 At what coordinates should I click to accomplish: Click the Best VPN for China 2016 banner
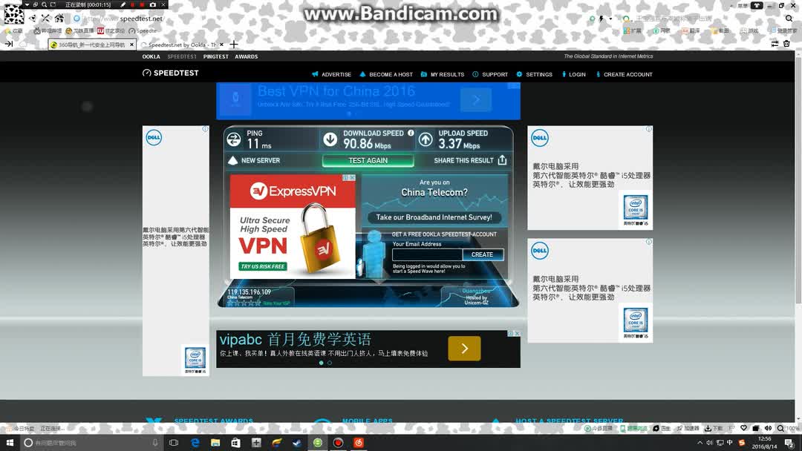368,101
